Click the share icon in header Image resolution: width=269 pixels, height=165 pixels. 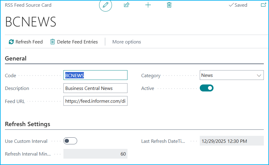click(x=127, y=5)
